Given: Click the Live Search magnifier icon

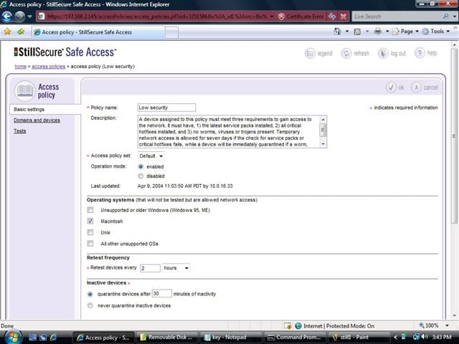Looking at the screenshot, I should (x=446, y=16).
